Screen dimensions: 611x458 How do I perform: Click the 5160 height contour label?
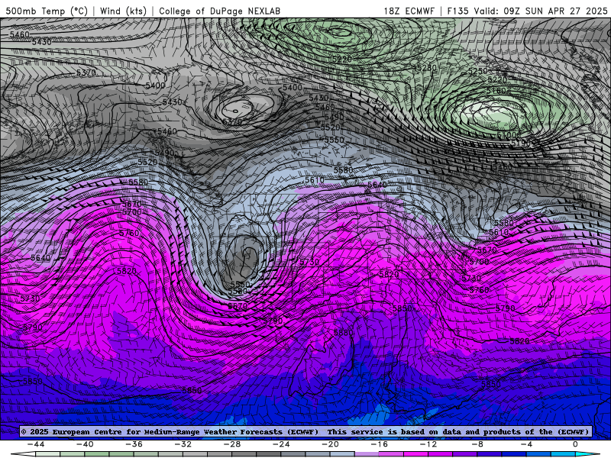[496, 91]
